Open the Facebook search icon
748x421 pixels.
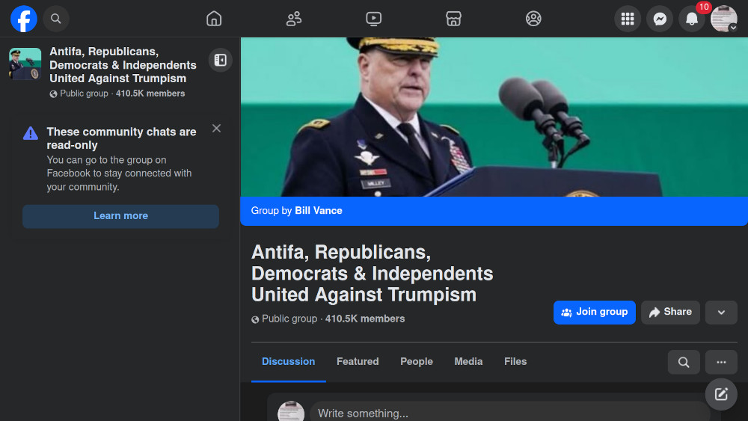(56, 19)
